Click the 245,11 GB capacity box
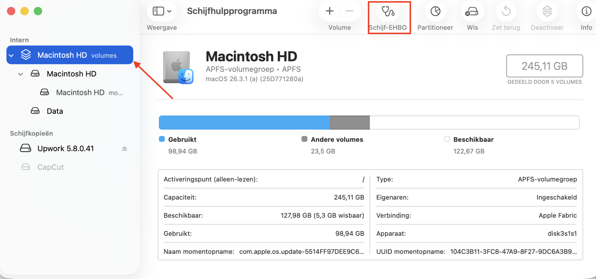Viewport: 596px width, 279px height. coord(544,66)
